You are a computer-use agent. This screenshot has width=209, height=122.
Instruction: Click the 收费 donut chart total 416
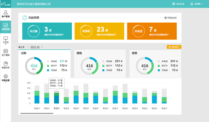(x=145, y=66)
